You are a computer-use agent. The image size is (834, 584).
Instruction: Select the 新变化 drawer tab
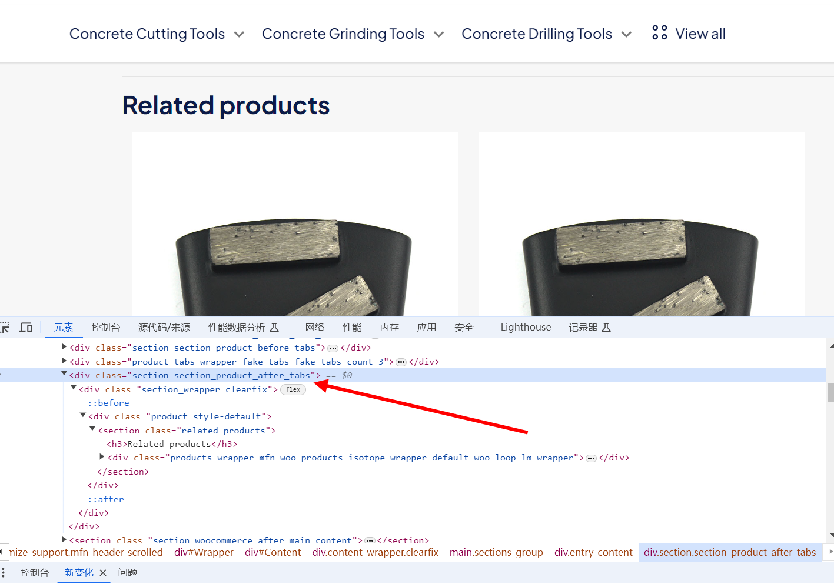pos(79,573)
